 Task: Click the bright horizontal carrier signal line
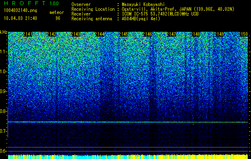(x=128, y=122)
